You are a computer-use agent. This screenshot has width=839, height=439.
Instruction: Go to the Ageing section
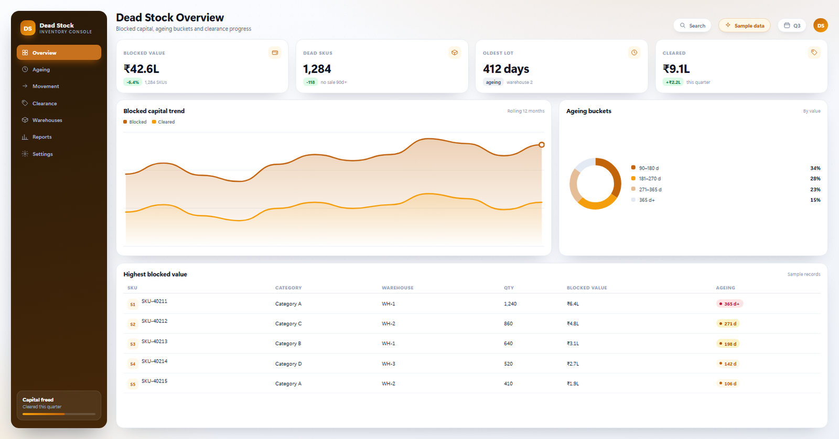[x=59, y=70]
